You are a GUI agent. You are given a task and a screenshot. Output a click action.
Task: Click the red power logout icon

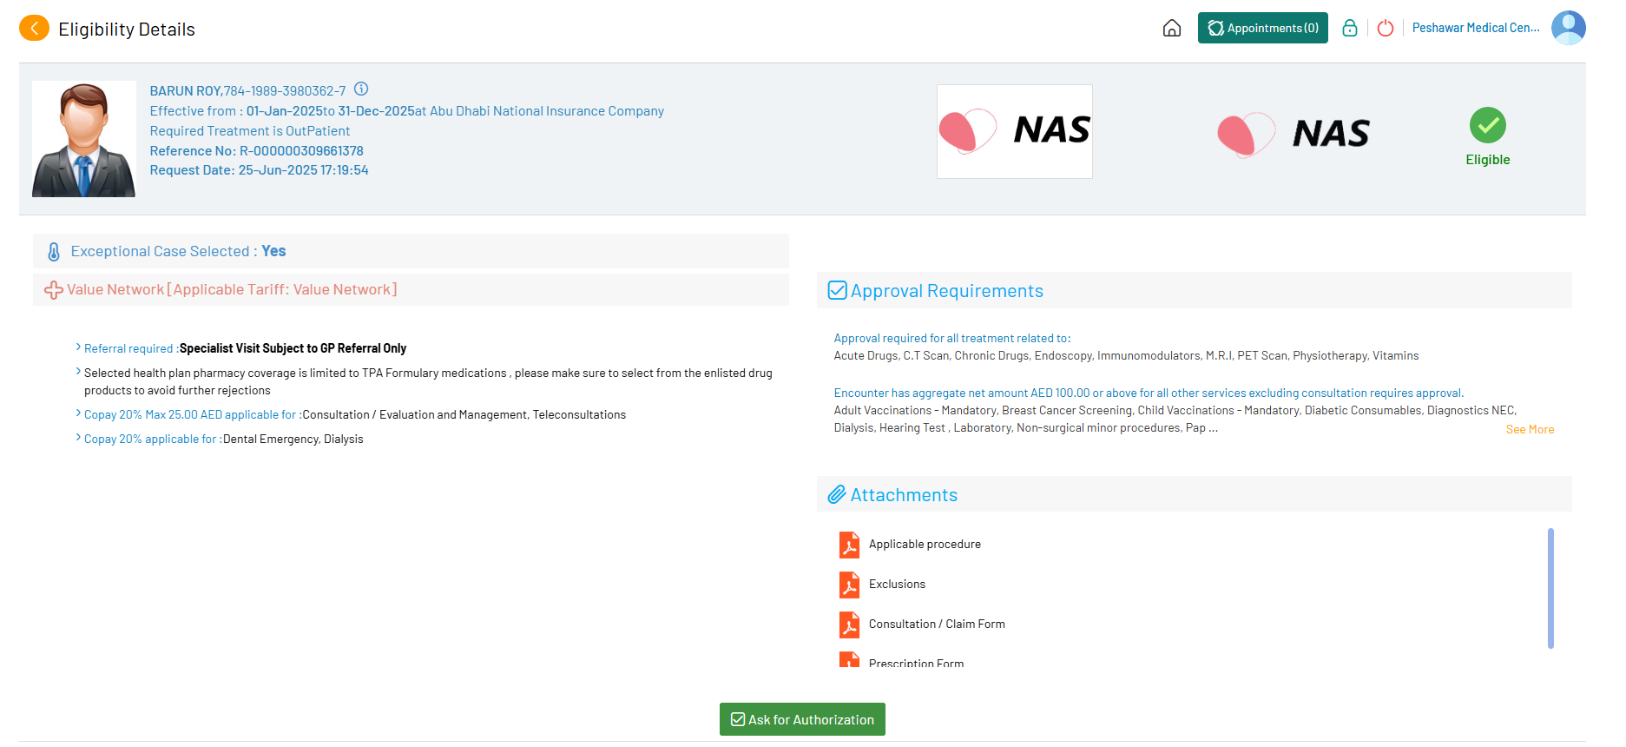[1386, 28]
